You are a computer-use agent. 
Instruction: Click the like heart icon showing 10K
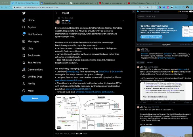(170, 102)
